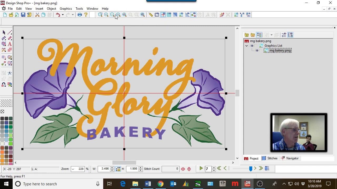Open Microsoft Word from the taskbar
The width and height of the screenshot is (337, 189).
[148, 184]
